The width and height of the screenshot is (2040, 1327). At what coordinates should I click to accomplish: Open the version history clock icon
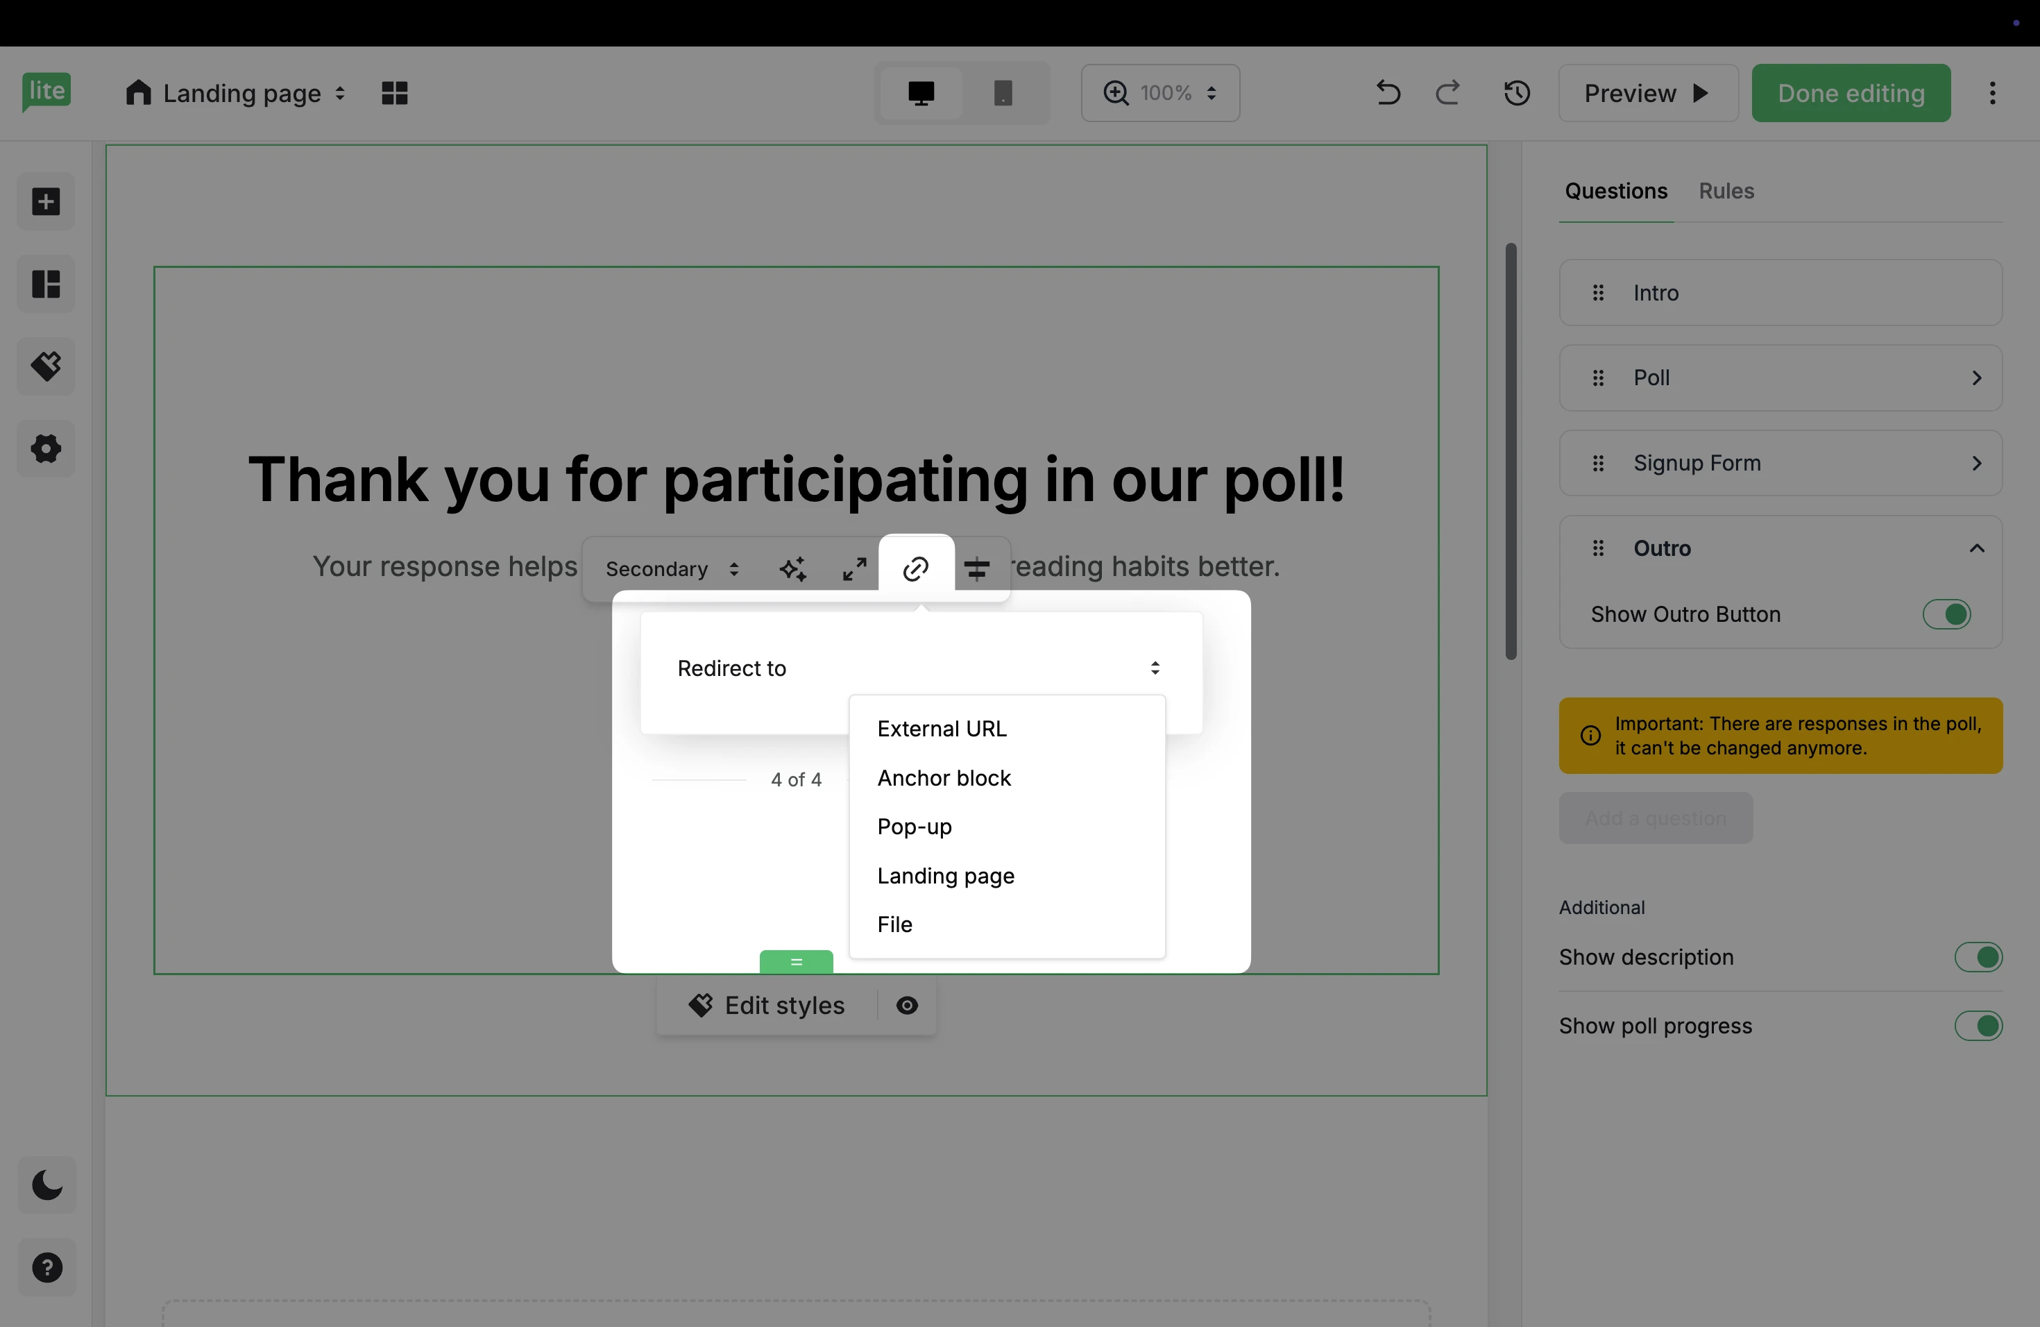1517,92
